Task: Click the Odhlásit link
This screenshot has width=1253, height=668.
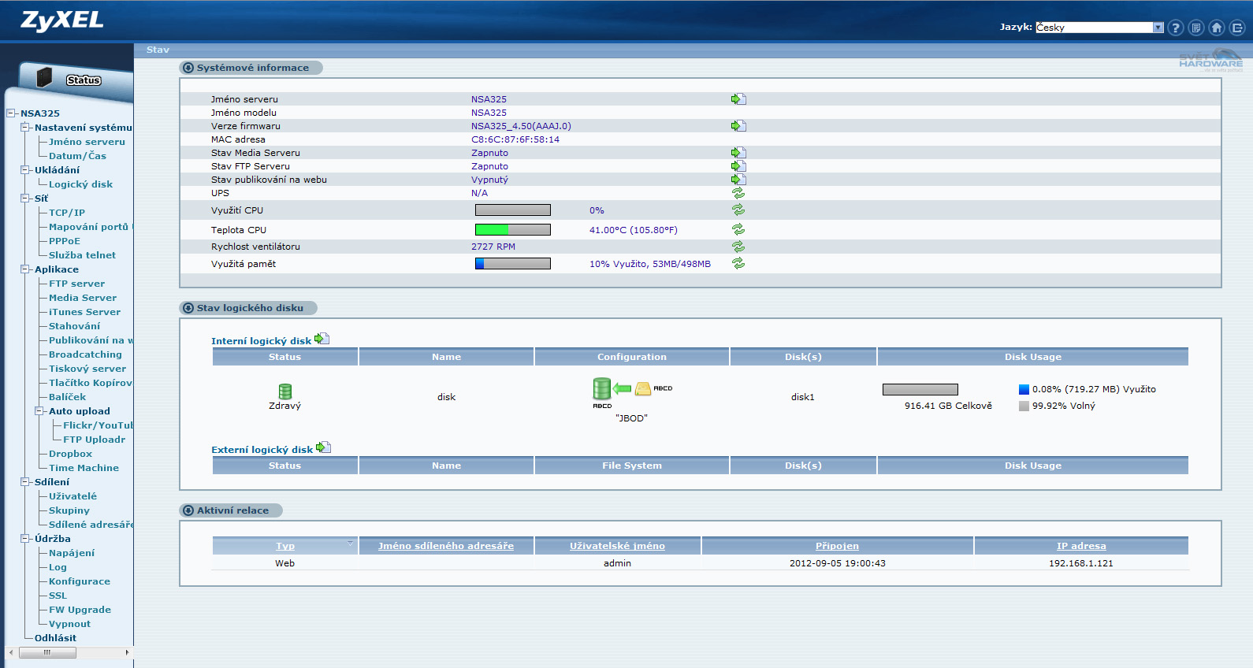Action: (55, 638)
